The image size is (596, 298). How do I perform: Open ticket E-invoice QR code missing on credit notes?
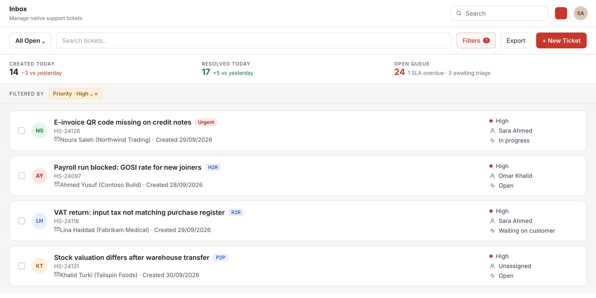[122, 122]
